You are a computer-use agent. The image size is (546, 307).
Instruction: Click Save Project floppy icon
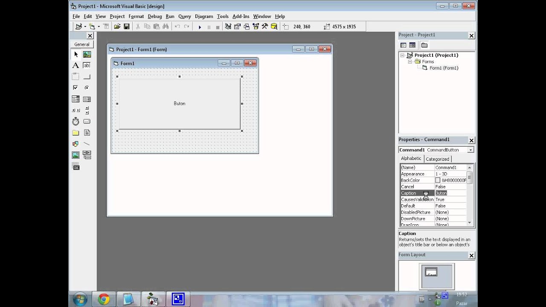127,26
